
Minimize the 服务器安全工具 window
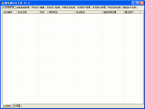(133, 3)
